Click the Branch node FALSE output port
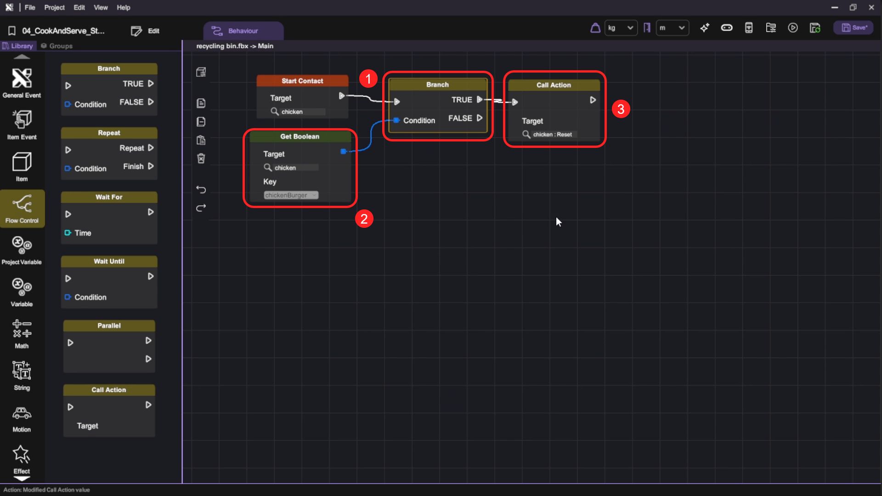 (x=480, y=118)
